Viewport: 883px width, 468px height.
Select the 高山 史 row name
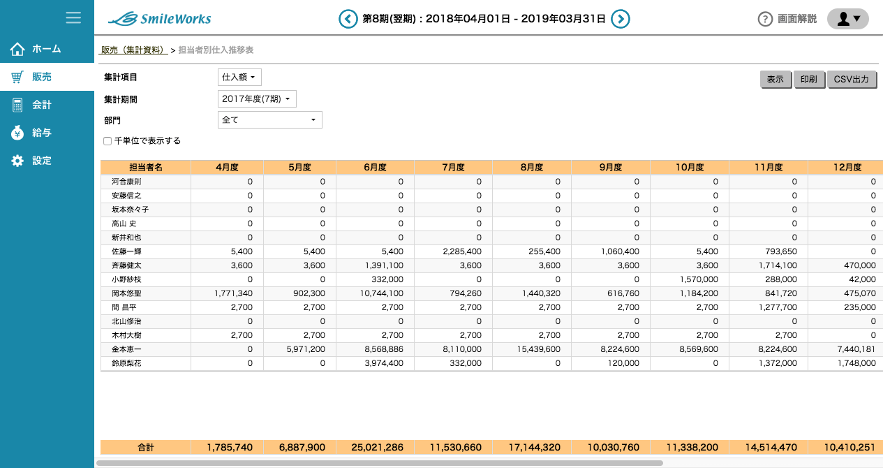point(124,224)
